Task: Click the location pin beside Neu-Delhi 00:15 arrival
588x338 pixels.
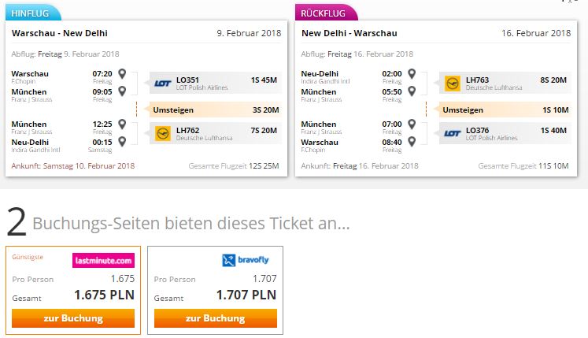Action: click(x=122, y=142)
